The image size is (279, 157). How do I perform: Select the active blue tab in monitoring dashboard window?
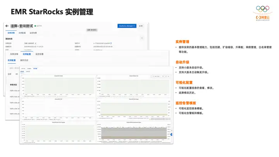click(35, 69)
